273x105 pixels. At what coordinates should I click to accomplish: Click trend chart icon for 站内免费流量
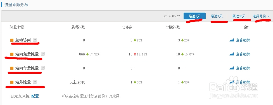(232, 54)
